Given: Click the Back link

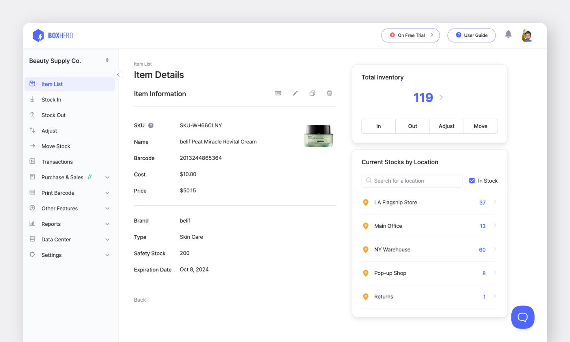Looking at the screenshot, I should tap(140, 300).
